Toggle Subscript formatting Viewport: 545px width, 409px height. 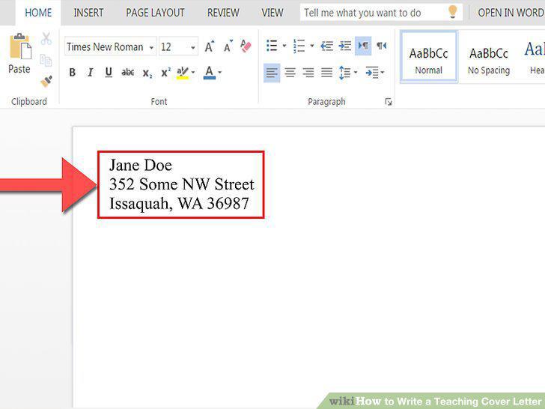(x=147, y=73)
